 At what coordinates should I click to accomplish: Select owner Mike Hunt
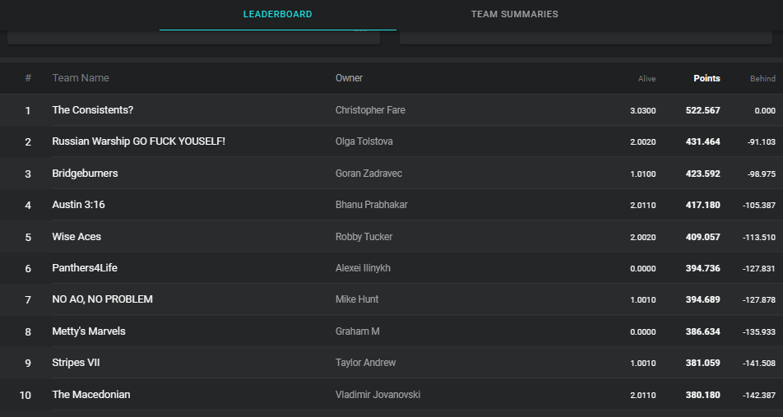coord(357,299)
